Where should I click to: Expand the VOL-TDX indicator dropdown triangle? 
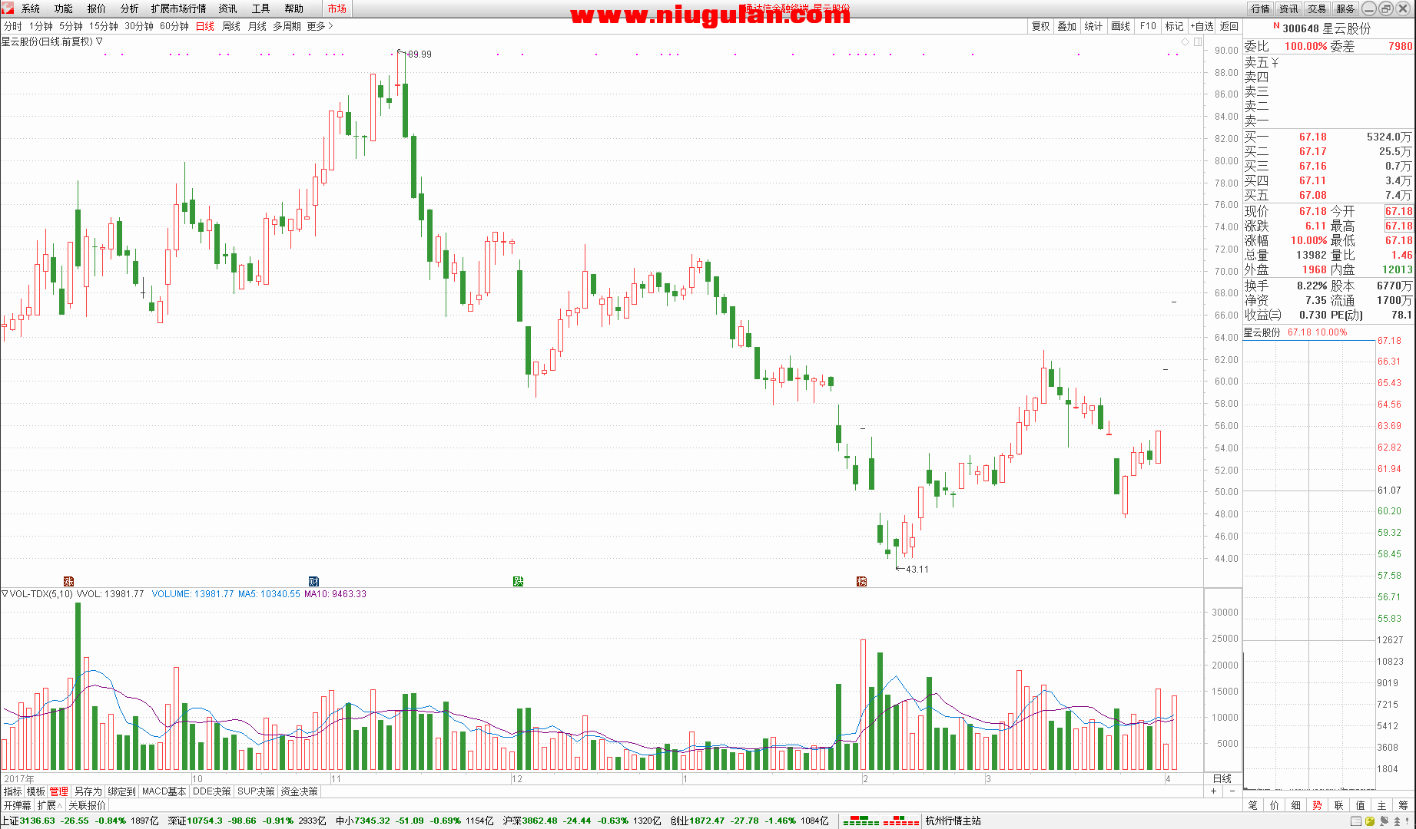(x=5, y=594)
